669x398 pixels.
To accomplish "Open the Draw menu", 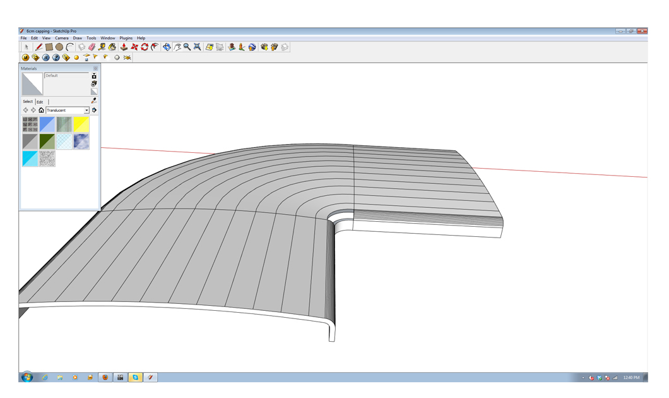I will (x=77, y=38).
